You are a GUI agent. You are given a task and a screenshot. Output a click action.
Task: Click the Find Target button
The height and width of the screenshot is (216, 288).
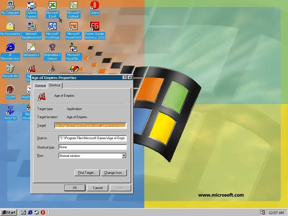[87, 173]
